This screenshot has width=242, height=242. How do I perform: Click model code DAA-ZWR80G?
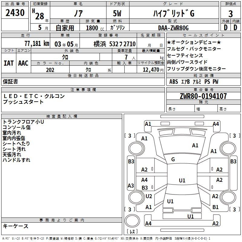(173, 28)
